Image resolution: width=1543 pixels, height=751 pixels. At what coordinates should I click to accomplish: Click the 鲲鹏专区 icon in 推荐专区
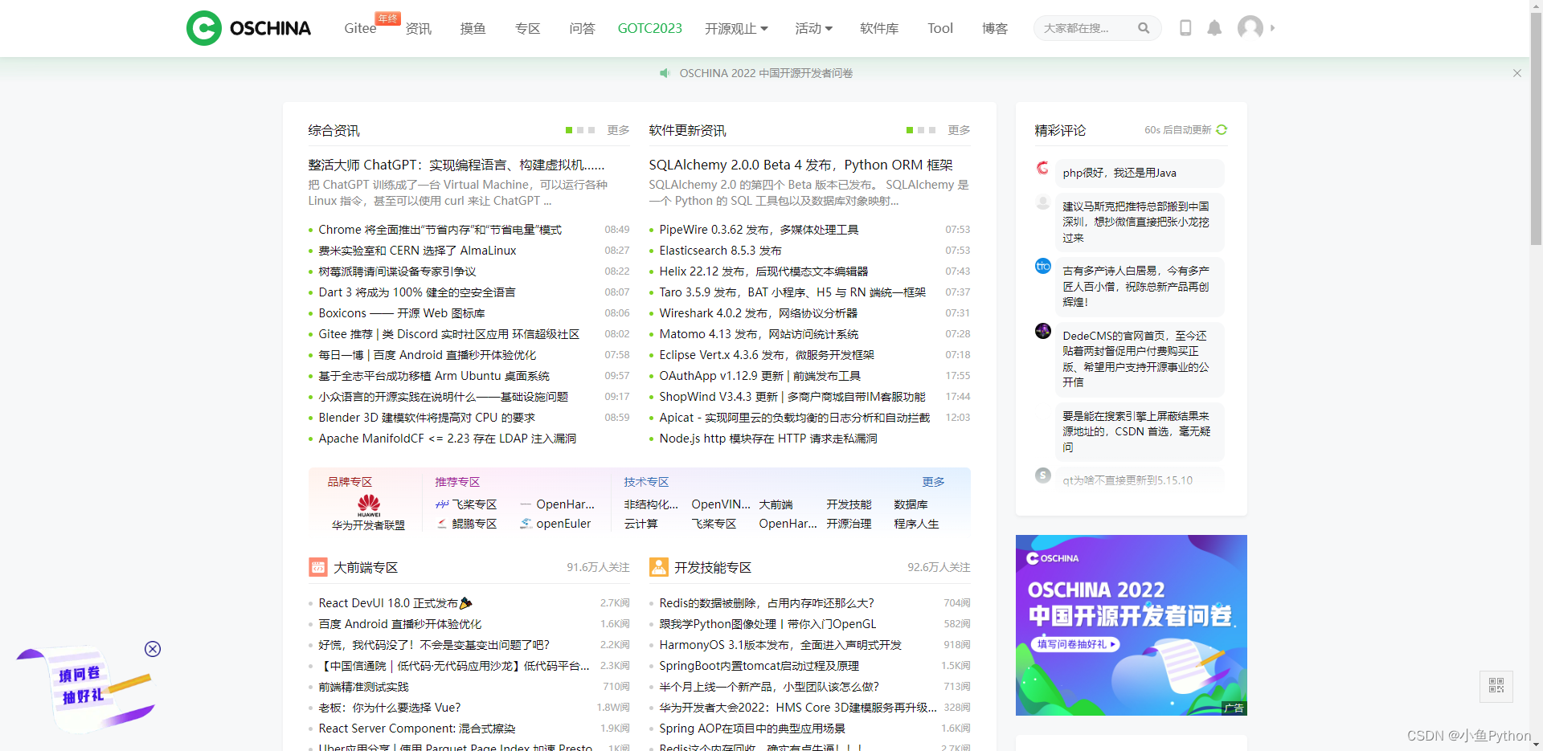(442, 524)
